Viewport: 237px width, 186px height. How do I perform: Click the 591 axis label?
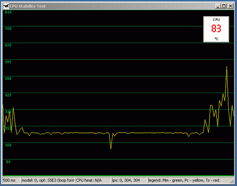point(8,62)
